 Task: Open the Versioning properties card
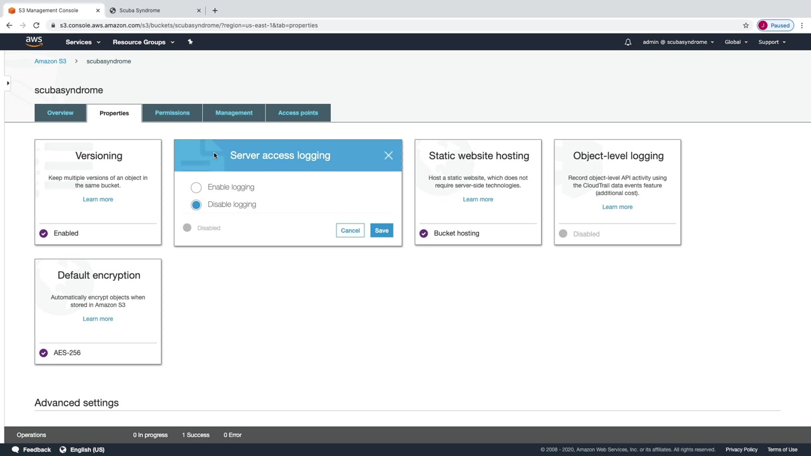pos(98,192)
